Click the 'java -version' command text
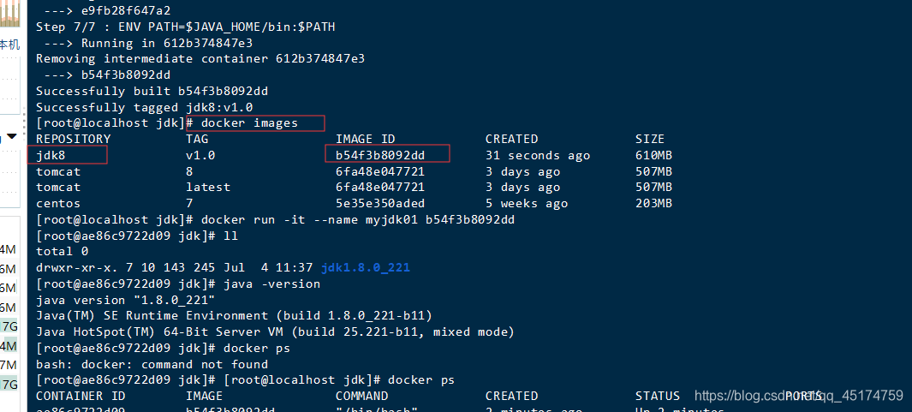This screenshot has width=912, height=412. [271, 284]
